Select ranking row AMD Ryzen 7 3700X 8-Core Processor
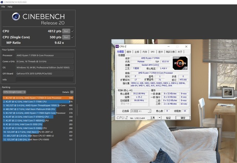237x163 pixels. [x=38, y=98]
